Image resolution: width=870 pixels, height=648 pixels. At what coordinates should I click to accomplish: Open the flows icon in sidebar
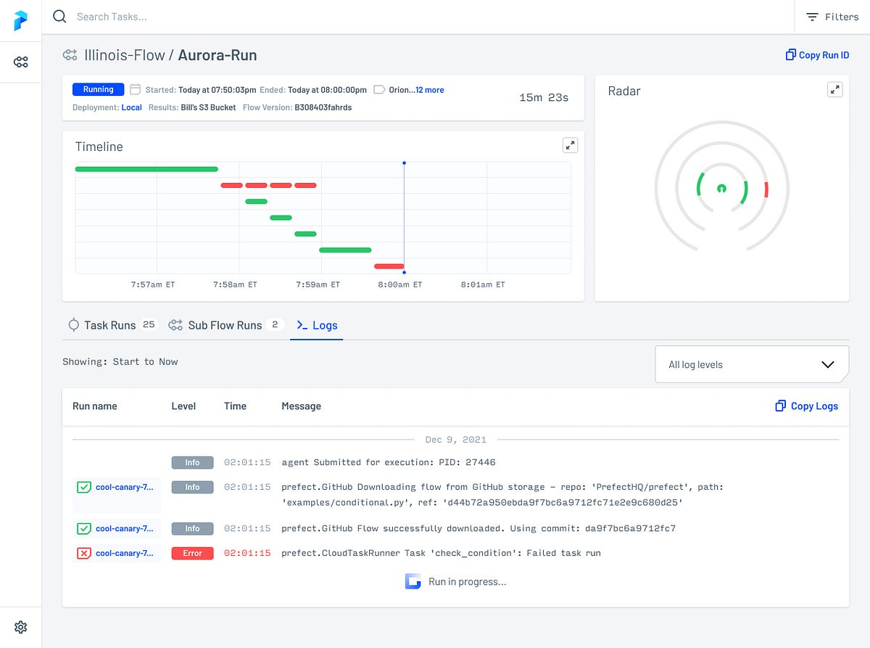click(21, 62)
